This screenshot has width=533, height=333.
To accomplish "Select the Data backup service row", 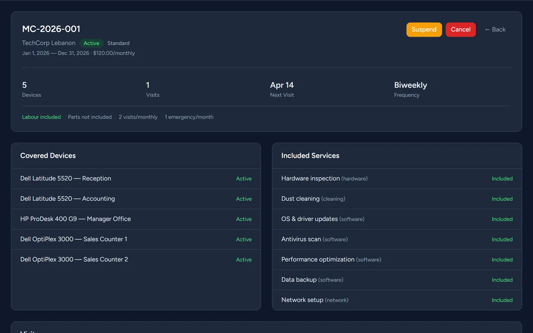I will [397, 280].
